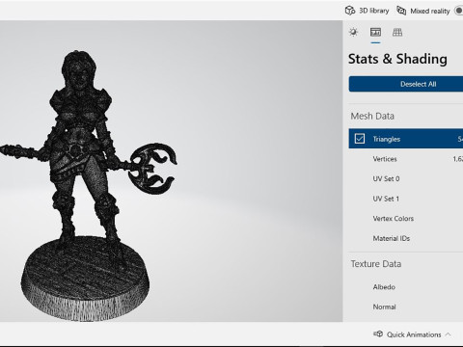Select Material IDs option
This screenshot has width=463, height=347.
(x=406, y=238)
